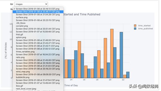Click the orange time_started legend swatch

point(135,25)
